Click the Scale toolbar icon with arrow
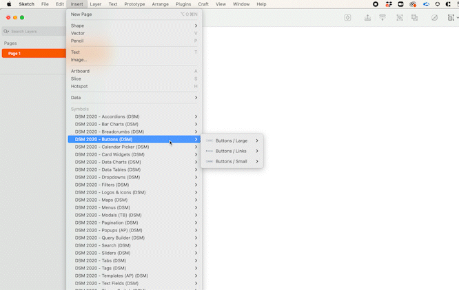Image resolution: width=459 pixels, height=290 pixels. pyautogui.click(x=451, y=17)
